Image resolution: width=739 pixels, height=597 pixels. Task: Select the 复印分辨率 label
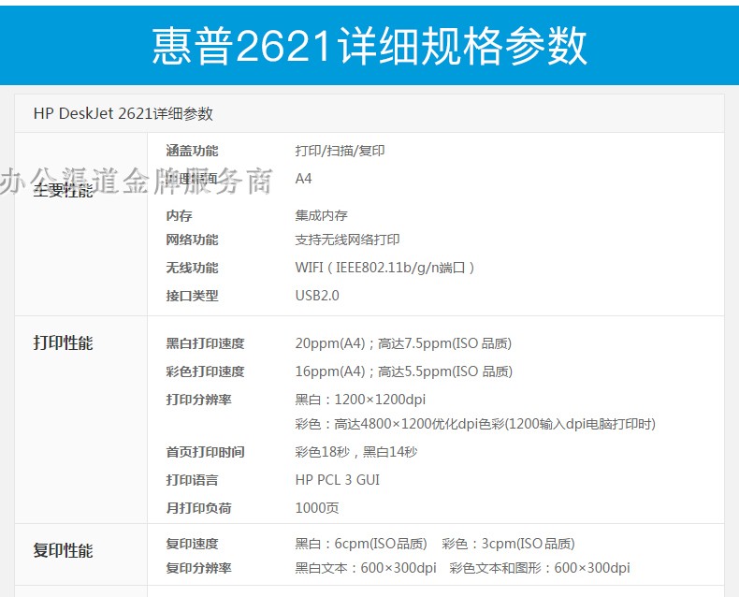coord(198,568)
